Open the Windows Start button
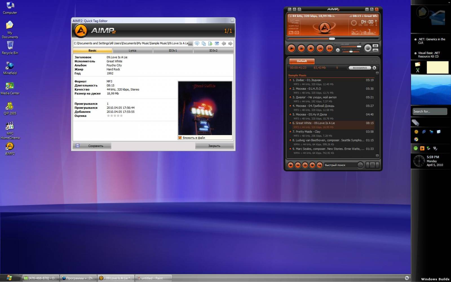 click(x=9, y=278)
